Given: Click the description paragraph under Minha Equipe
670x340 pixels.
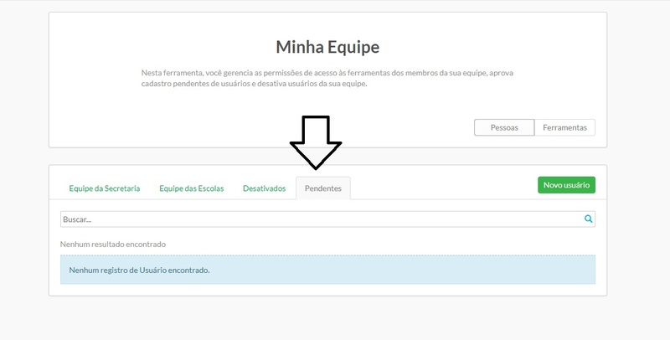Looking at the screenshot, I should tap(327, 79).
